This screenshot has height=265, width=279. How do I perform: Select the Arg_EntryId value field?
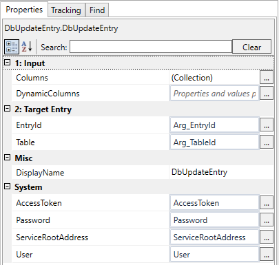(214, 125)
